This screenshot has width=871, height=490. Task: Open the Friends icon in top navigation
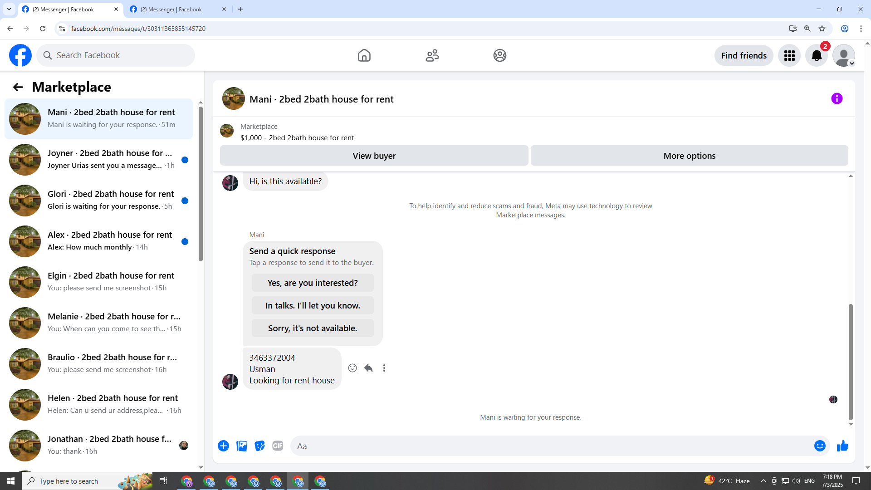click(x=432, y=55)
